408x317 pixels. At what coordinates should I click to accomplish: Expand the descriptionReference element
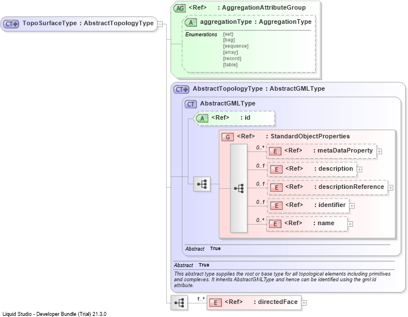(390, 188)
